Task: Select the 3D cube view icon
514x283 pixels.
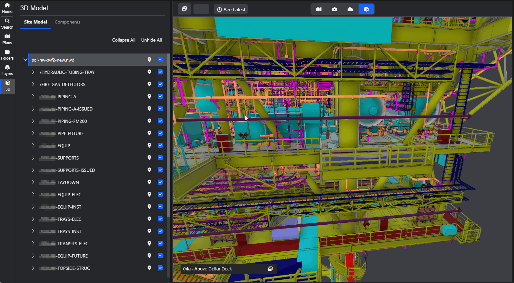Action: 366,9
